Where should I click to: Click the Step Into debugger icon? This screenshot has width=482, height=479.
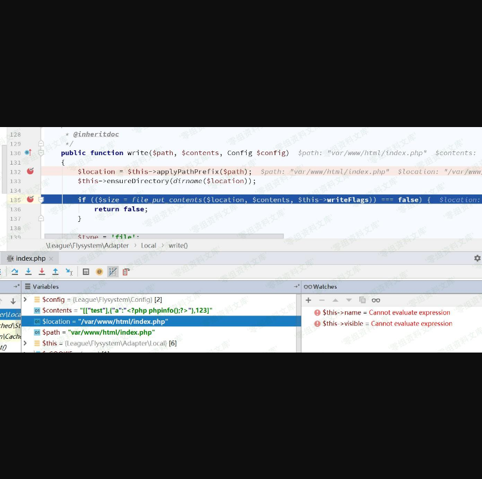(x=29, y=272)
